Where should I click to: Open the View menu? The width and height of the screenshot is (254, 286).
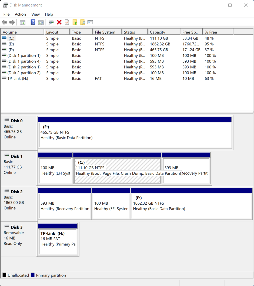[35, 14]
